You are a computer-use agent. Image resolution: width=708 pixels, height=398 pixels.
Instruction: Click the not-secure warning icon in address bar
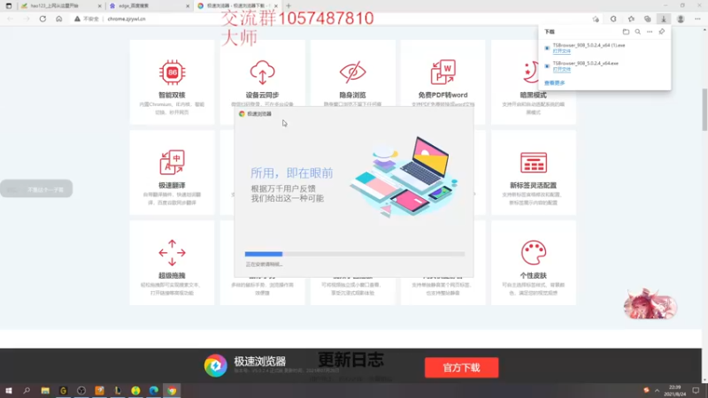[77, 19]
